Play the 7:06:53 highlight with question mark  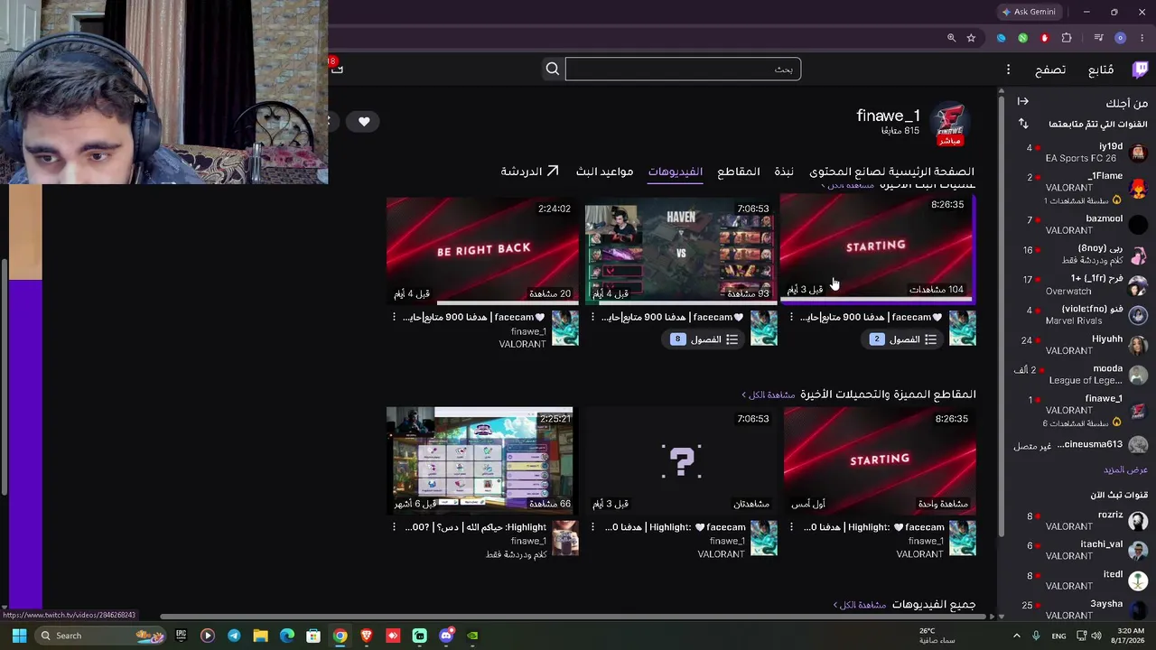pos(681,461)
